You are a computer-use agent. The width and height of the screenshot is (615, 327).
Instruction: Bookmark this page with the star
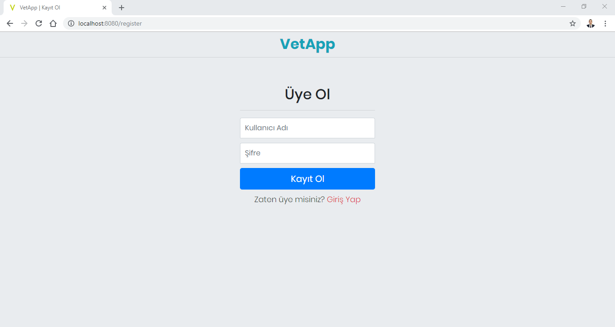pyautogui.click(x=573, y=23)
